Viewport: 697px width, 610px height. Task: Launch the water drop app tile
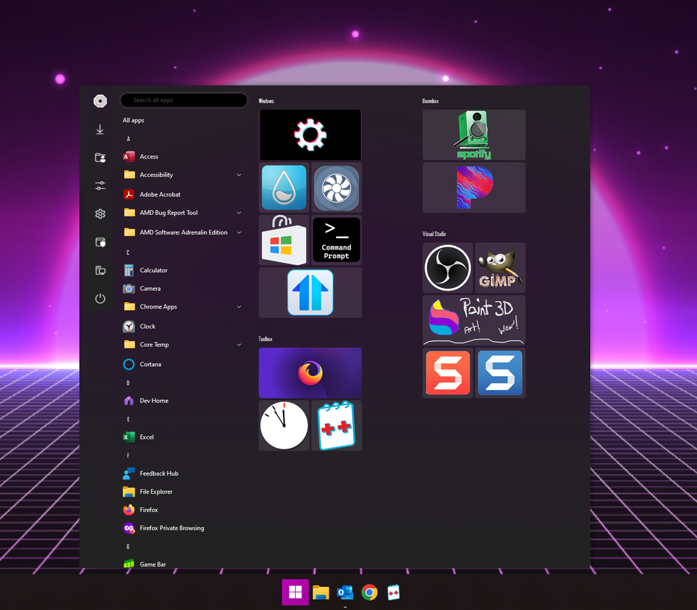284,188
